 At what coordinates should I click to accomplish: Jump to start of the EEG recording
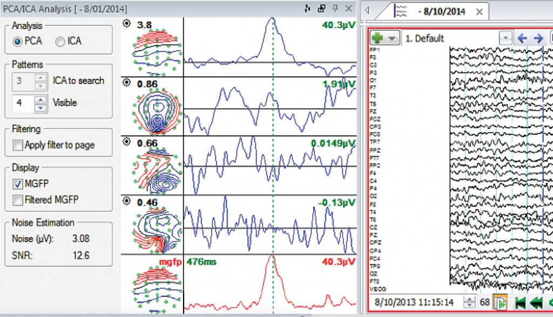(520, 304)
